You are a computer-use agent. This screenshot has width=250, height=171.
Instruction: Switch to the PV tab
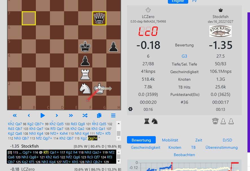coord(194,1)
